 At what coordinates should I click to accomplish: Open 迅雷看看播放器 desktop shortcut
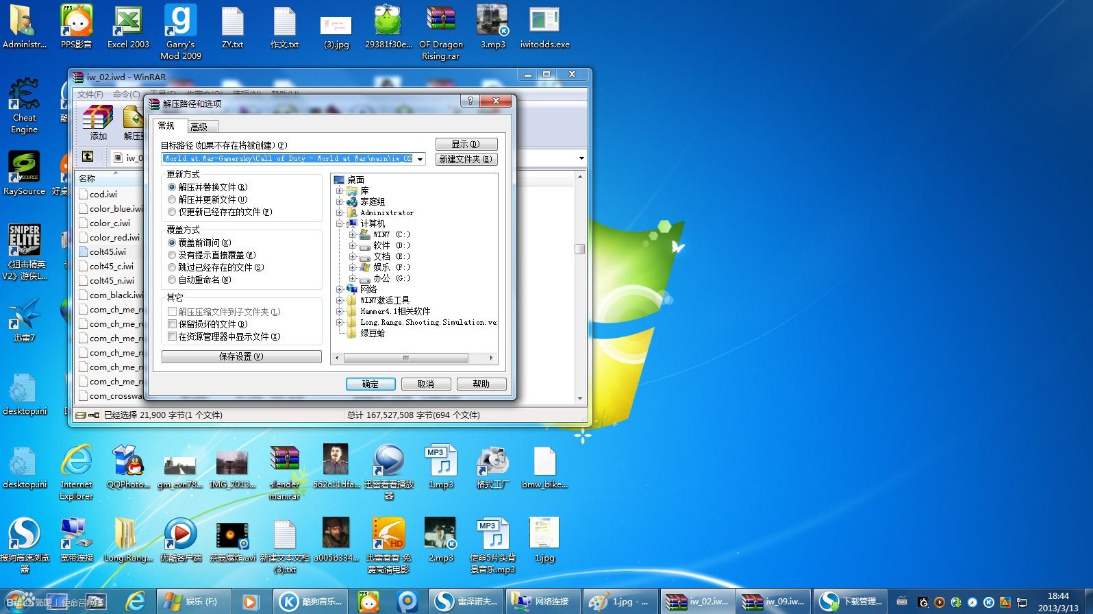pos(388,472)
